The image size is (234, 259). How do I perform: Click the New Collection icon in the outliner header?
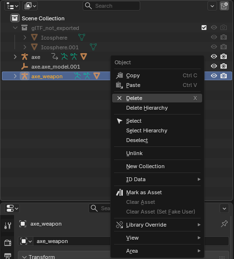pos(224,6)
